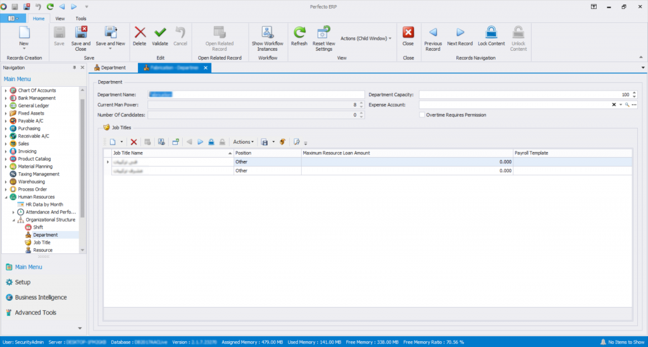Open the Business Intelligence section

click(x=40, y=297)
